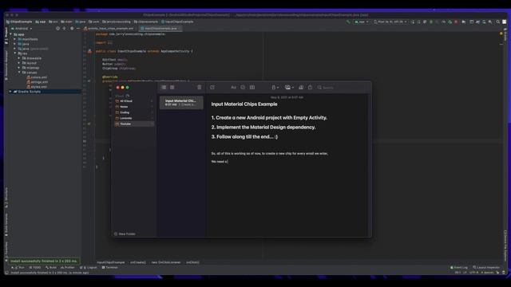
Task: Insert a checklist in the note
Action: click(243, 87)
